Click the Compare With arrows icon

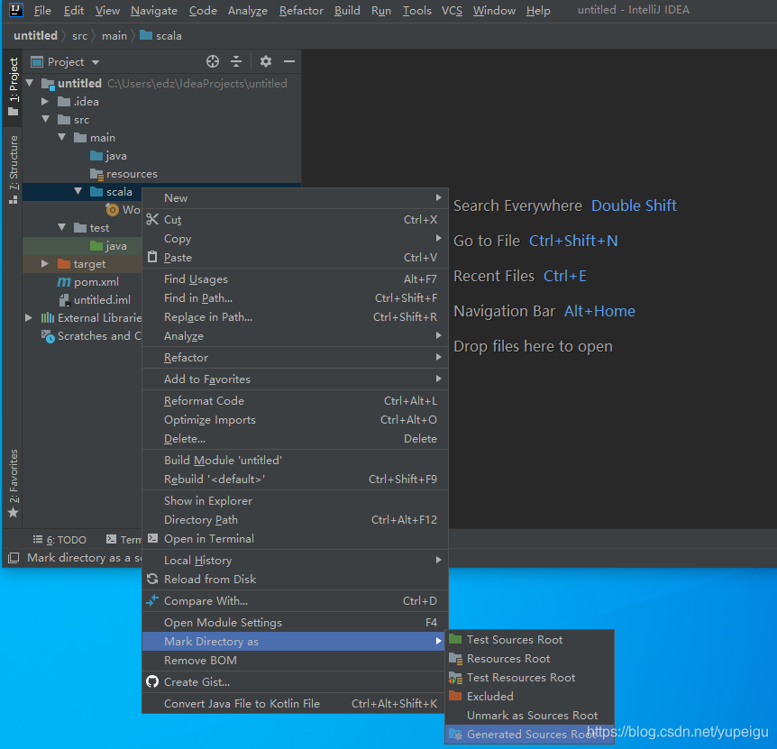152,600
